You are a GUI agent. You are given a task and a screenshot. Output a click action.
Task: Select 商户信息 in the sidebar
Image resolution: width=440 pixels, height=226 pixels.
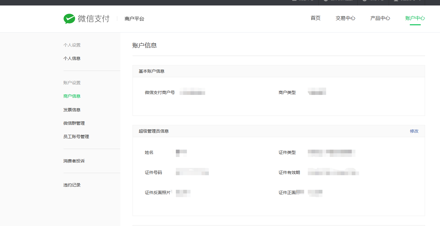[x=72, y=96]
